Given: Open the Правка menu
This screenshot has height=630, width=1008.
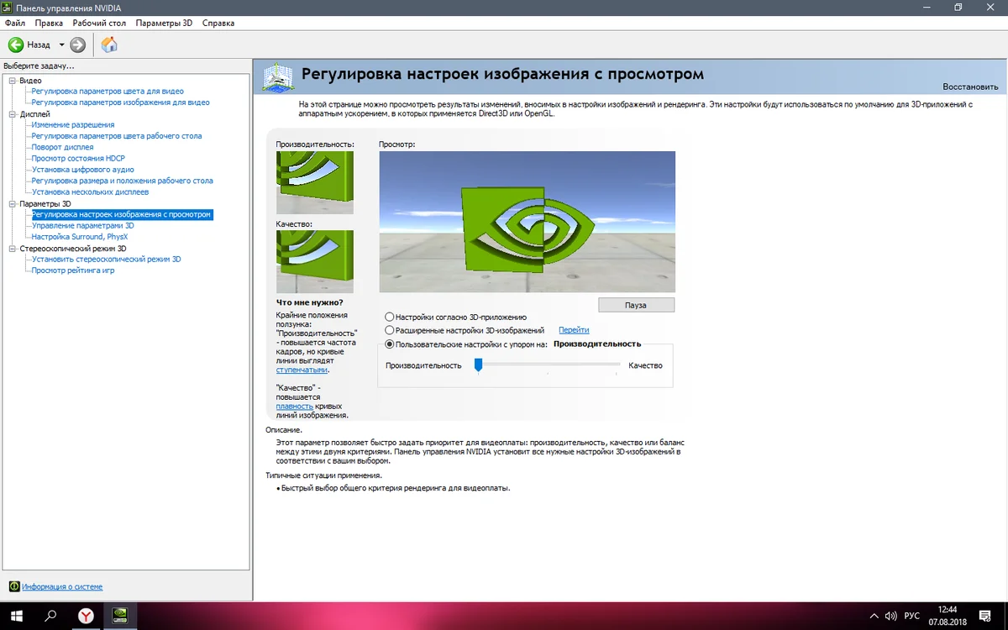Looking at the screenshot, I should [x=49, y=23].
